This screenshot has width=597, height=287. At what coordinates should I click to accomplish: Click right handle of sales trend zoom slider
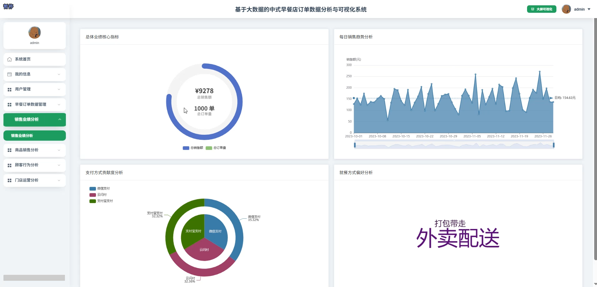(x=554, y=145)
